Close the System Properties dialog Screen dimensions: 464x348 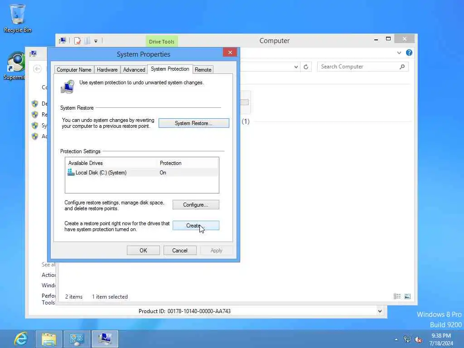(230, 53)
